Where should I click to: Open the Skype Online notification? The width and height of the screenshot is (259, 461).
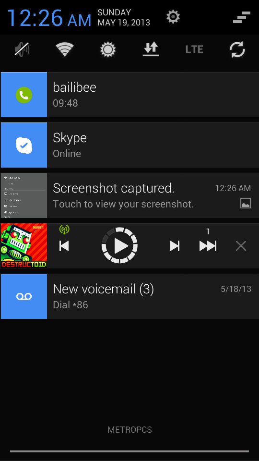tap(129, 145)
